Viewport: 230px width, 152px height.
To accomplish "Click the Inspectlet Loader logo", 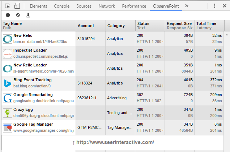I will [8, 53].
